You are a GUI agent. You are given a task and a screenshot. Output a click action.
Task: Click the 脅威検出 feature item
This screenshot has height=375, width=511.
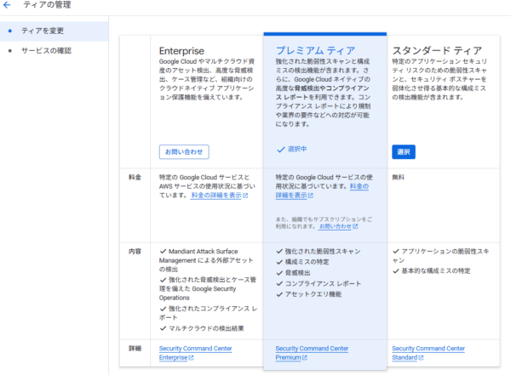point(293,273)
